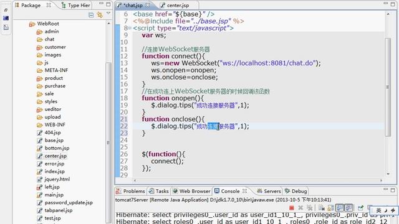Click the Remove Launch gray X icon
399x224 pixels.
point(300,208)
